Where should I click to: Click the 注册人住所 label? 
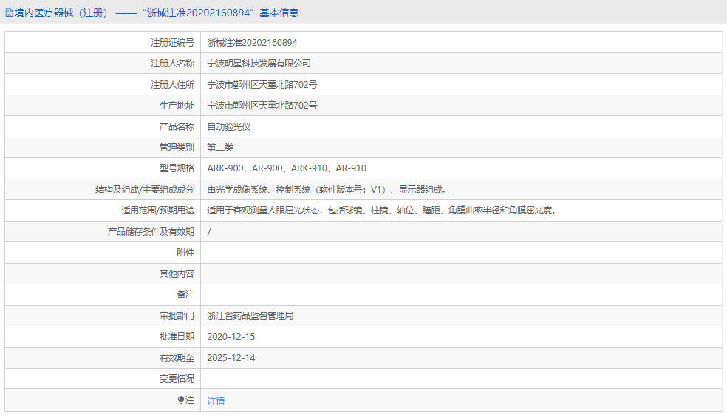pos(172,85)
